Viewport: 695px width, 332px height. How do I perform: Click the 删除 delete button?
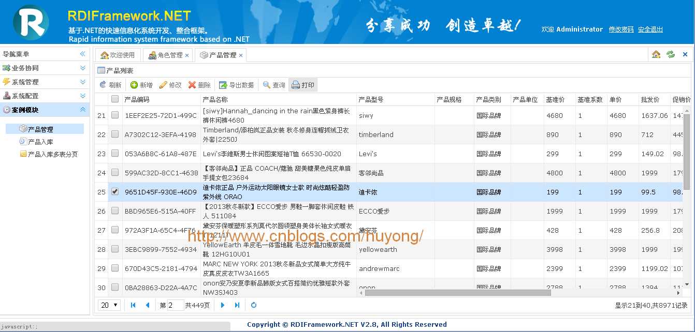199,85
